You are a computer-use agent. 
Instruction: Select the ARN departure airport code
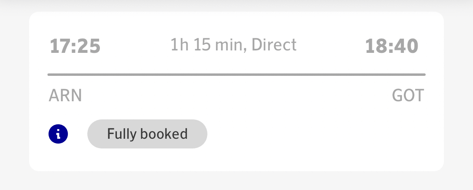pos(65,96)
